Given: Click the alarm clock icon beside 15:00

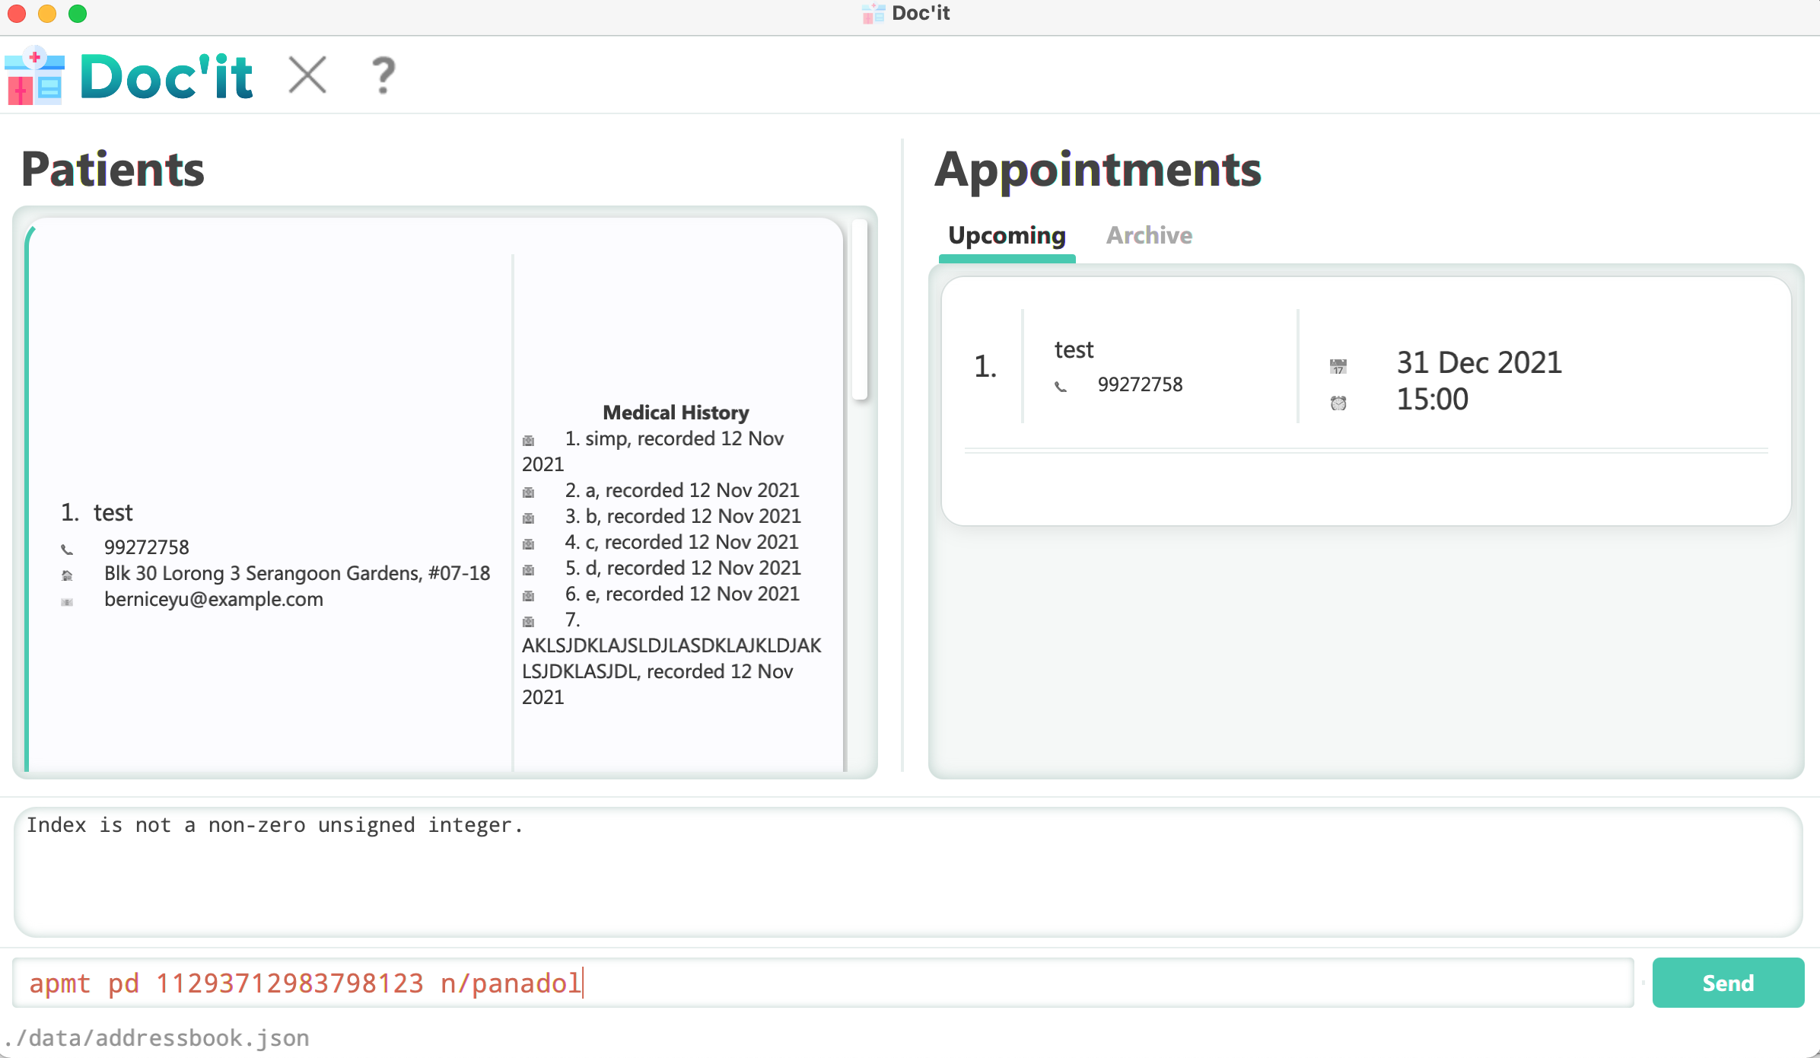Looking at the screenshot, I should 1338,403.
